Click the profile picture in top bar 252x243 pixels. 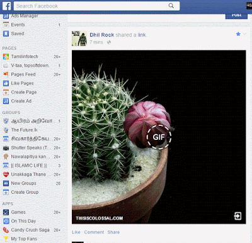tap(249, 6)
